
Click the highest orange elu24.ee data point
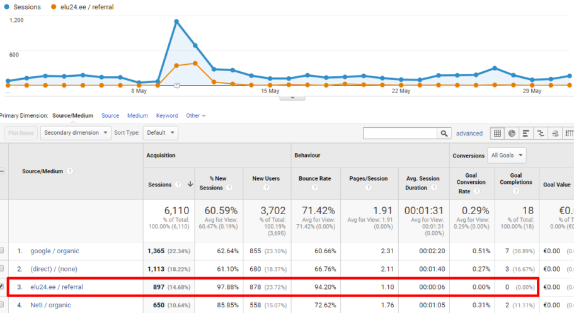[195, 64]
